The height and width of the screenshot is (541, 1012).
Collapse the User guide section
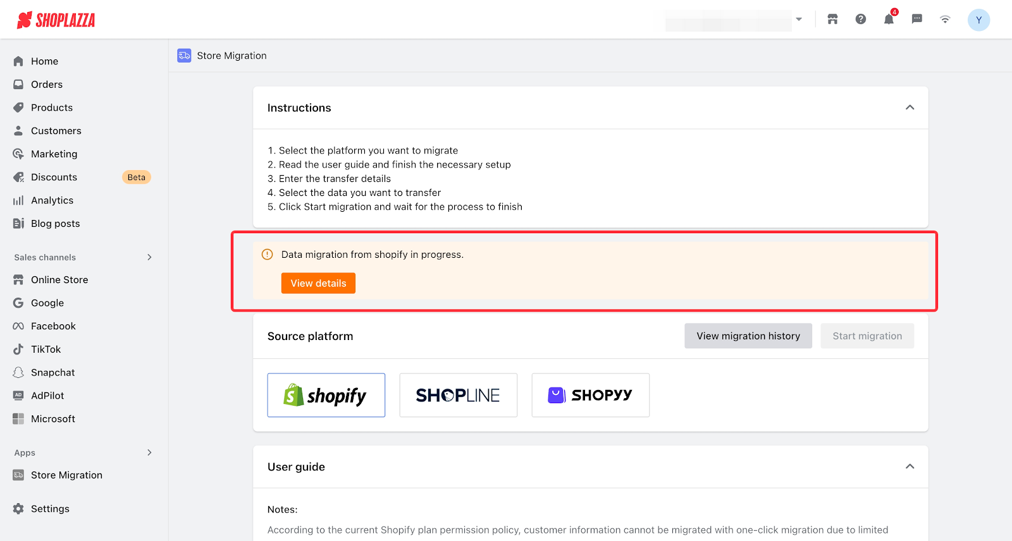(x=910, y=466)
